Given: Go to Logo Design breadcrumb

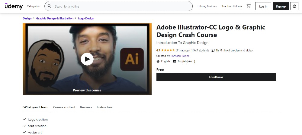Looking at the screenshot, I should tap(86, 18).
